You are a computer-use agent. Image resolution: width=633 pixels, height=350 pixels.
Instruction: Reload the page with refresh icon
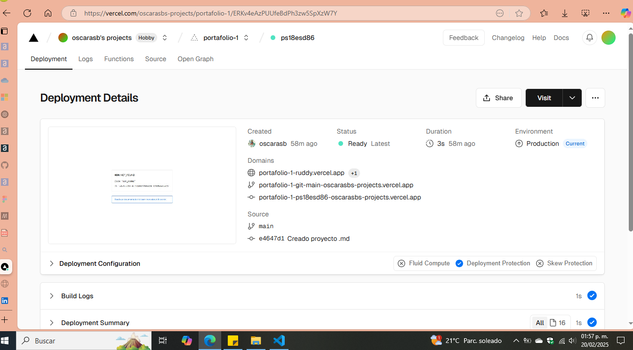27,13
